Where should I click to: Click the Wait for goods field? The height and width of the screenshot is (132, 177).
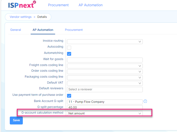tap(105, 60)
